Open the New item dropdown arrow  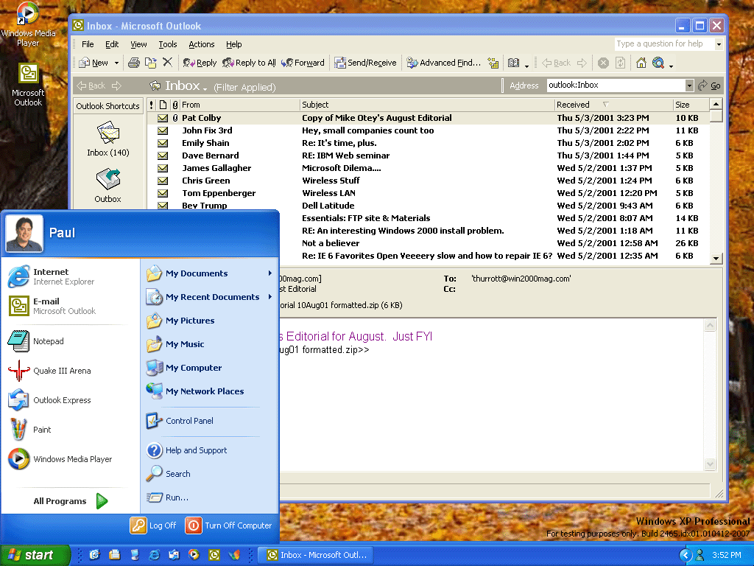(116, 63)
